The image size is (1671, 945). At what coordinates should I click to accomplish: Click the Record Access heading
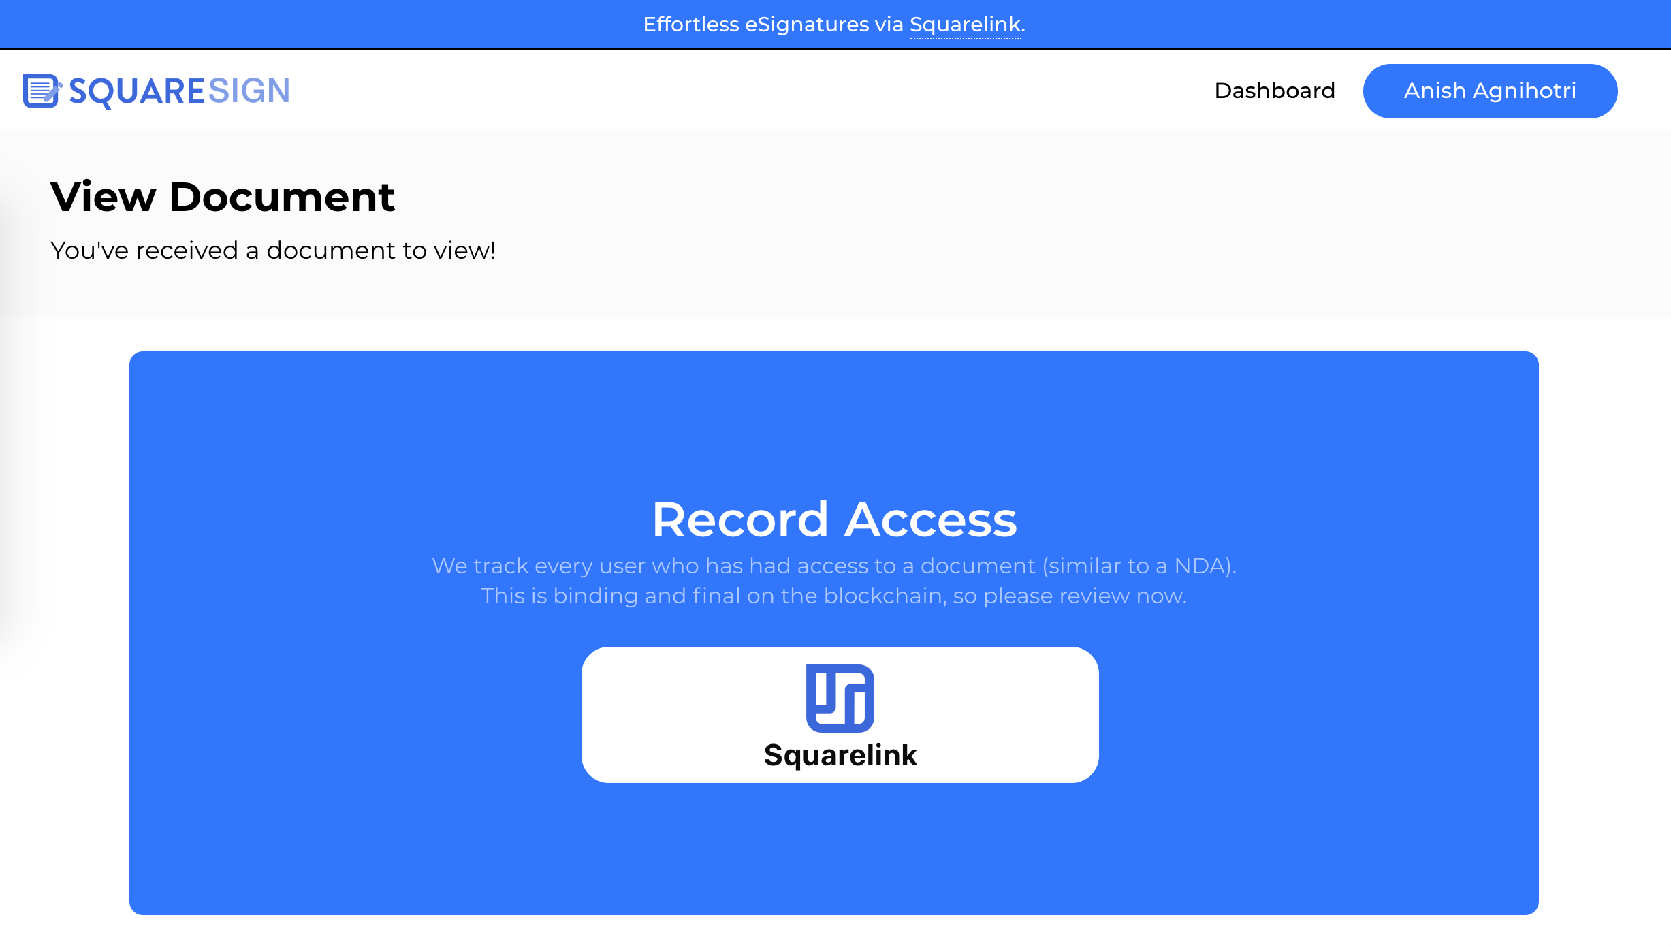[834, 519]
